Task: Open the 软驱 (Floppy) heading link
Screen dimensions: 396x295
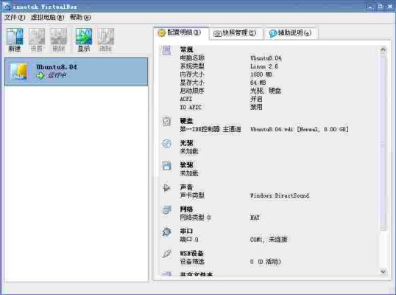Action: point(186,165)
